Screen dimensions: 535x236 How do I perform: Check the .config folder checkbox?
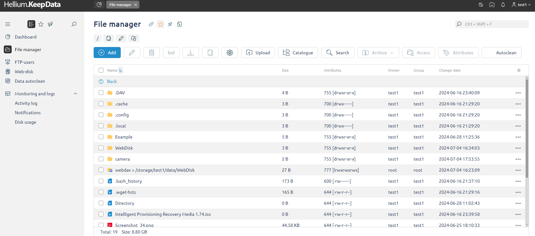coord(101,115)
